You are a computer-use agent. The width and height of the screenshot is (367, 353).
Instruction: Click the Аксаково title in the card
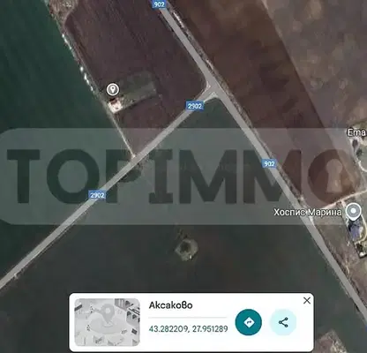coord(170,305)
